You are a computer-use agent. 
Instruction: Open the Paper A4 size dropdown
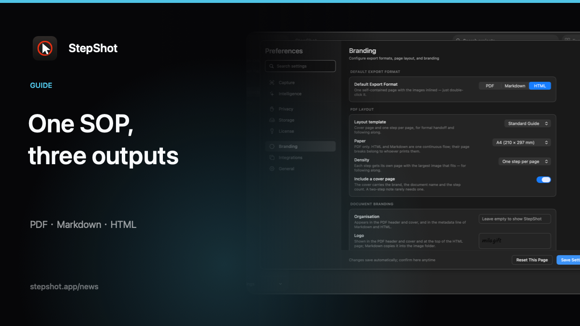[521, 142]
